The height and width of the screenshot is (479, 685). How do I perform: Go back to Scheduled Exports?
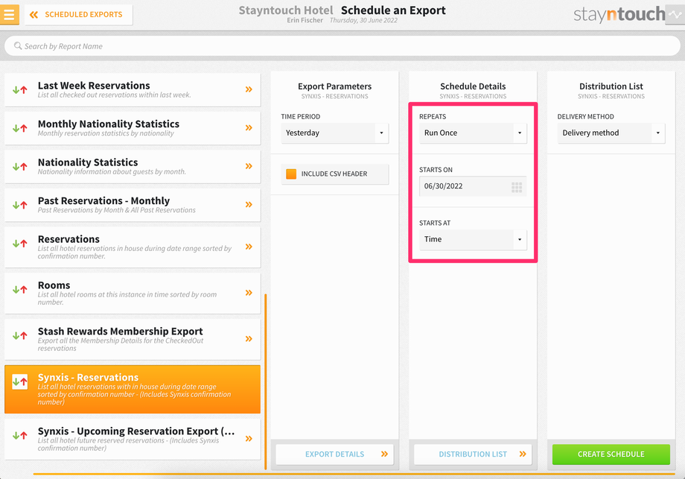click(x=79, y=14)
